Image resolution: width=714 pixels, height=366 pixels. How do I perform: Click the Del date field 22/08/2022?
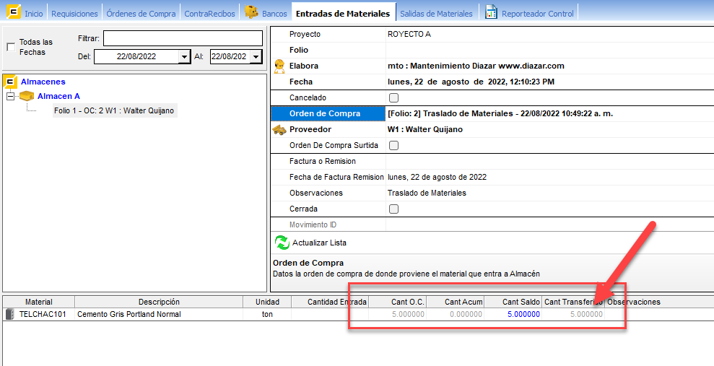[136, 57]
